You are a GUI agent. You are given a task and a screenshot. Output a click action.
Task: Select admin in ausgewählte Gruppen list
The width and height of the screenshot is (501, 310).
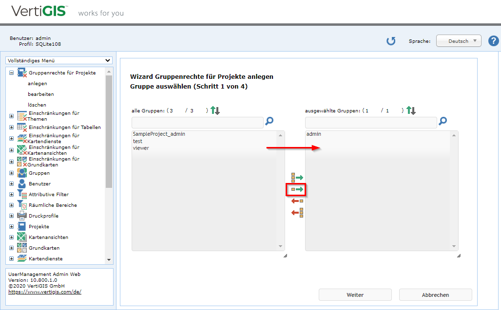[x=314, y=134]
